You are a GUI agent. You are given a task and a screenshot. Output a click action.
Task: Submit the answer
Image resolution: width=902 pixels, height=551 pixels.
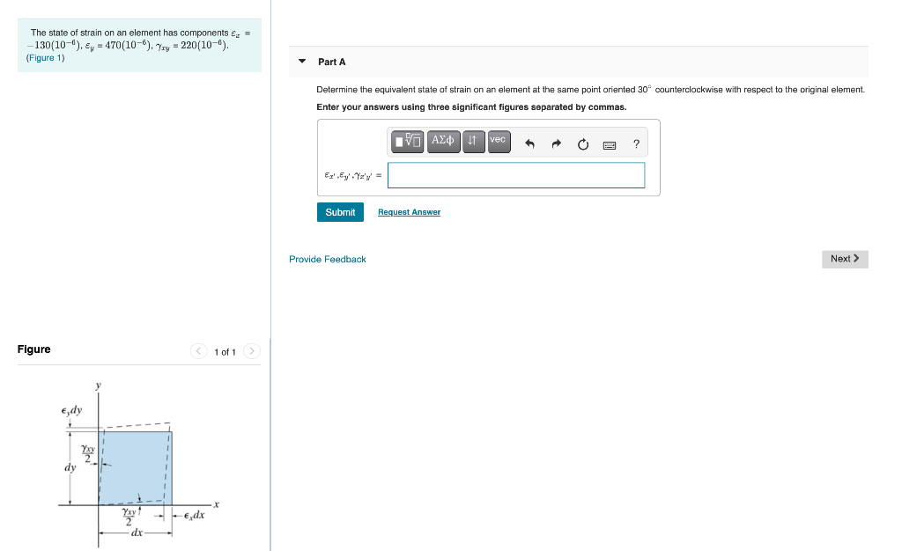click(x=340, y=212)
